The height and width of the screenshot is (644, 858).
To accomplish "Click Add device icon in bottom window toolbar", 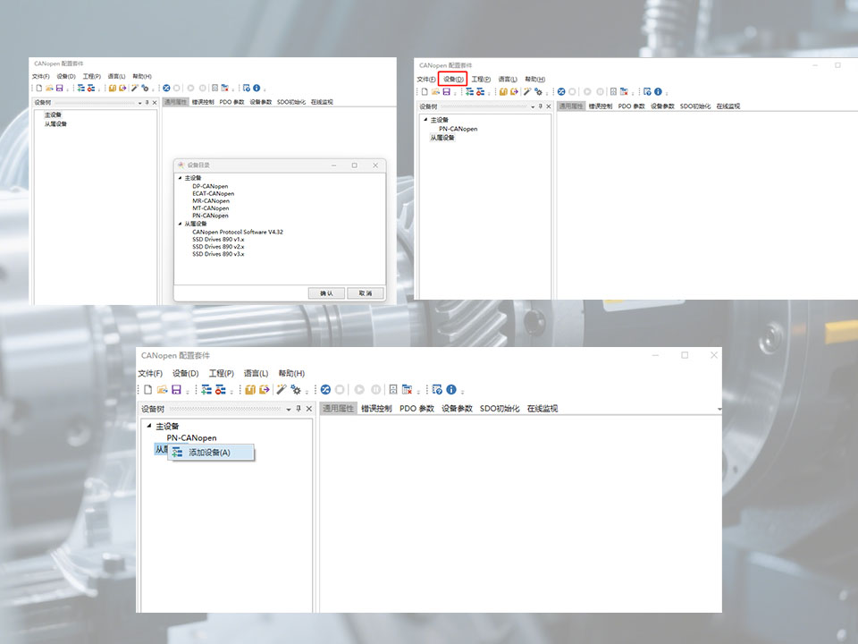I will pos(206,389).
